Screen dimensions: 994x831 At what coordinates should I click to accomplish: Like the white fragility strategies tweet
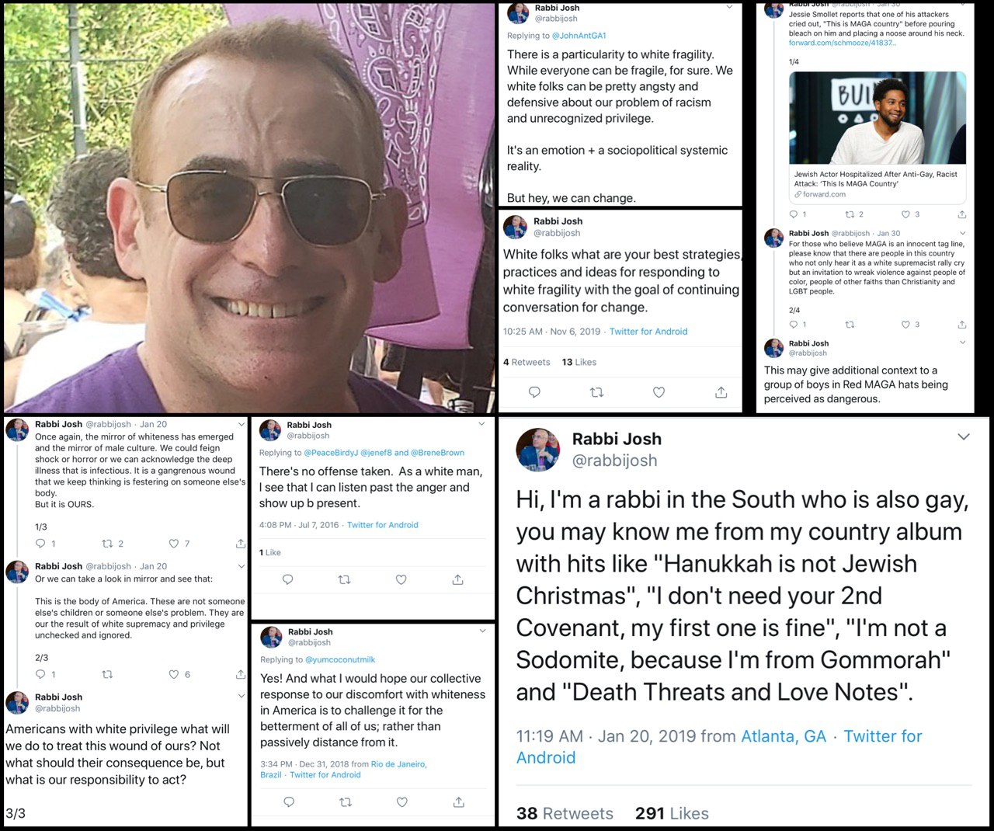pos(659,392)
